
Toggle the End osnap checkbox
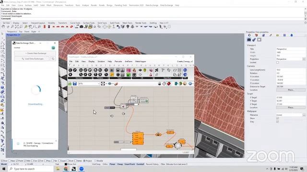[2, 161]
